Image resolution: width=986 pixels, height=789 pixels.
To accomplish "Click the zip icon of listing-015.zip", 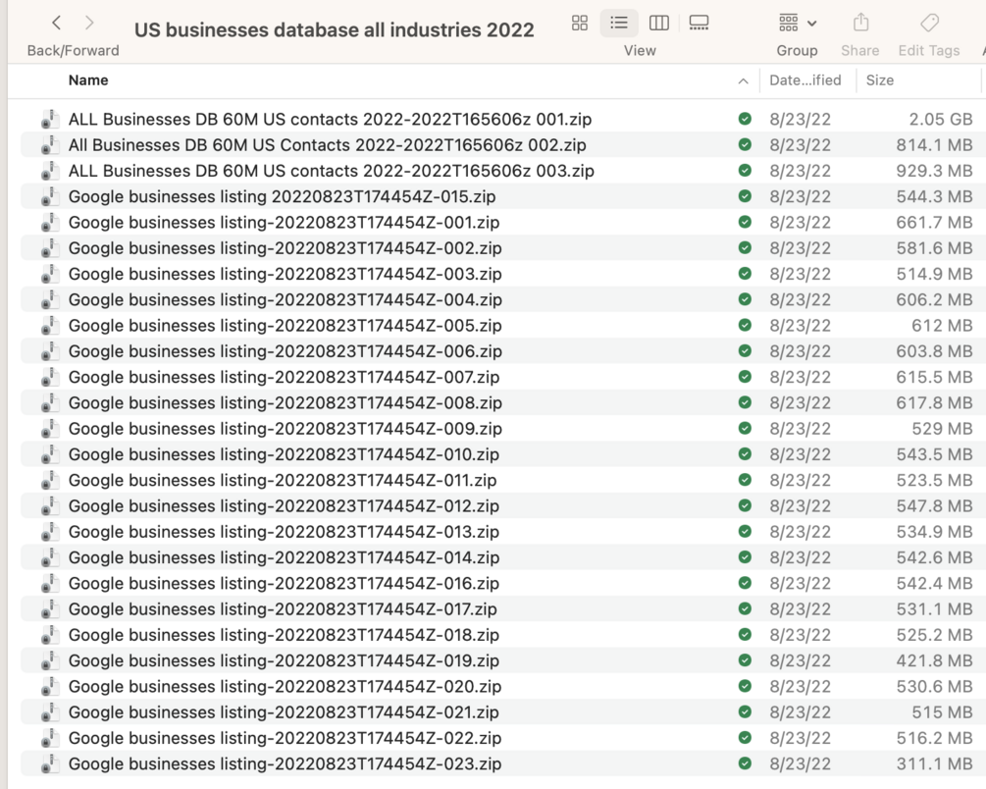I will point(50,197).
